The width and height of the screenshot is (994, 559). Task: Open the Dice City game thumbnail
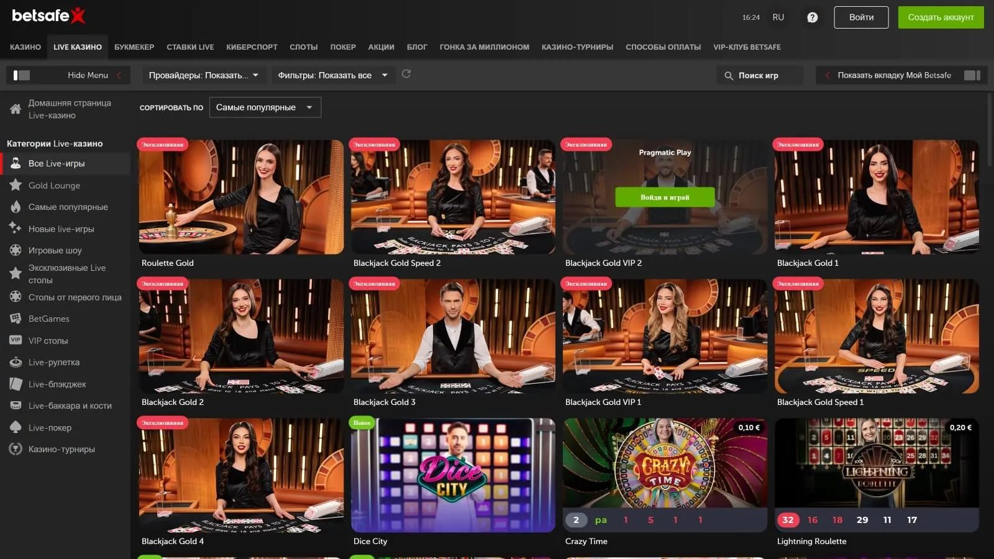(x=453, y=475)
